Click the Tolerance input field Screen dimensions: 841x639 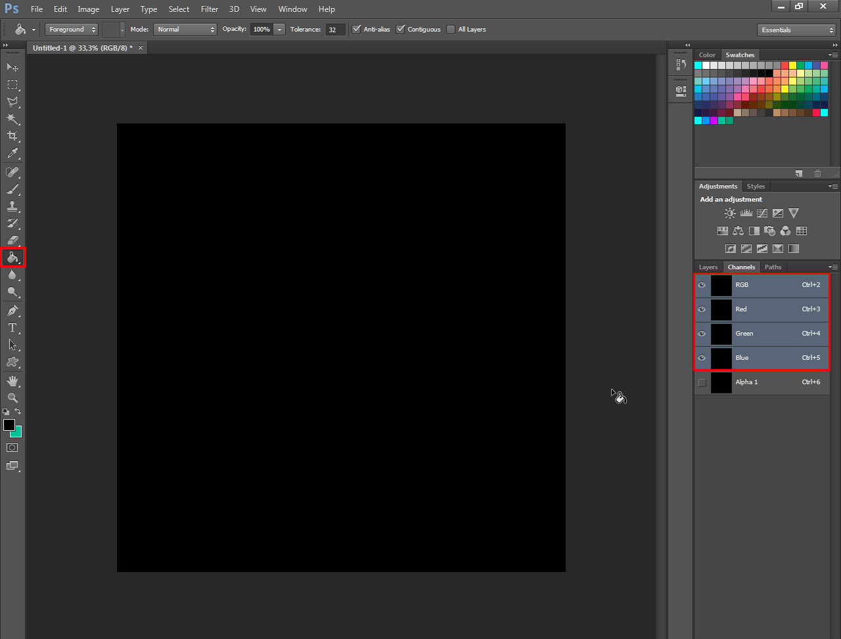pyautogui.click(x=335, y=30)
